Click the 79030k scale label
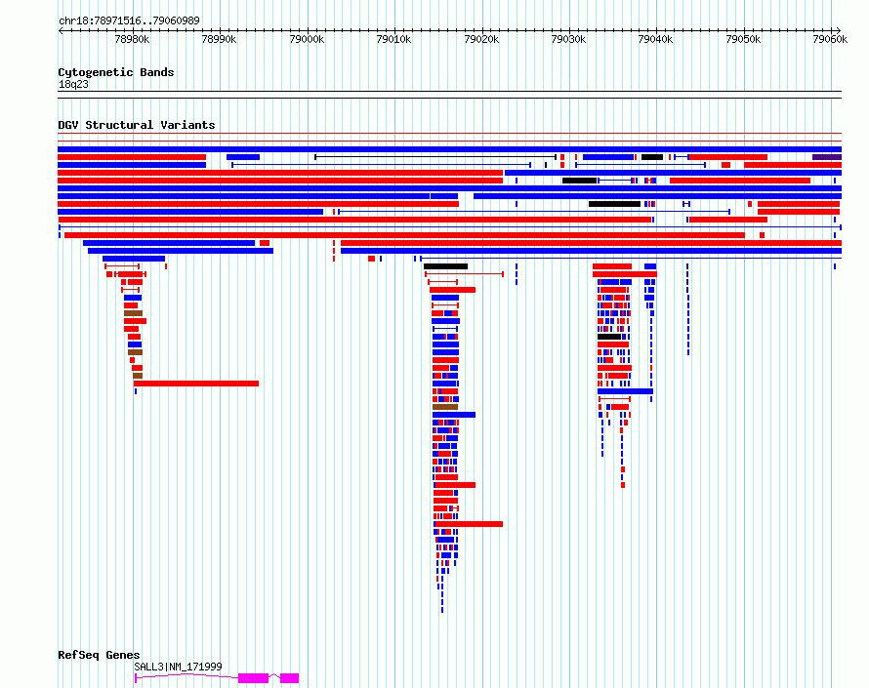This screenshot has height=688, width=869. (x=568, y=39)
